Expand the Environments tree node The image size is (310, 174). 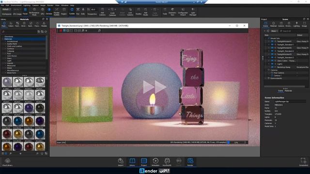pos(266,78)
